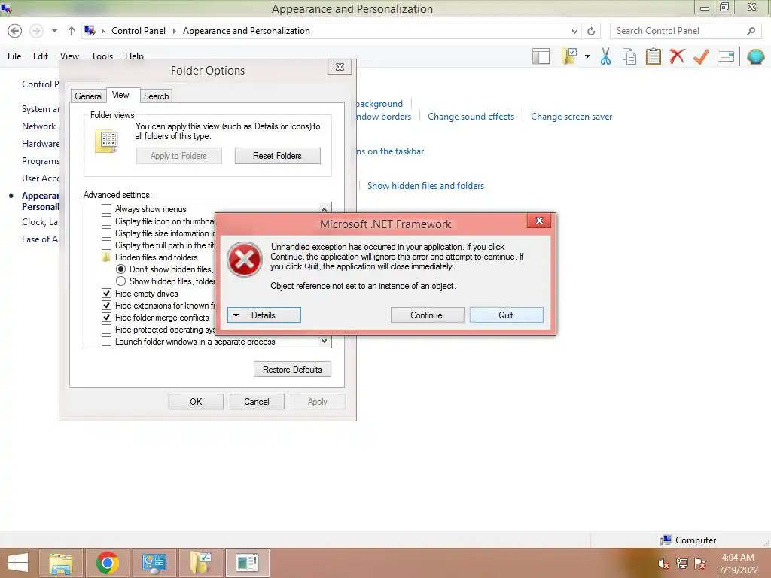
Task: Uncheck Hide empty drives
Action: pos(106,294)
